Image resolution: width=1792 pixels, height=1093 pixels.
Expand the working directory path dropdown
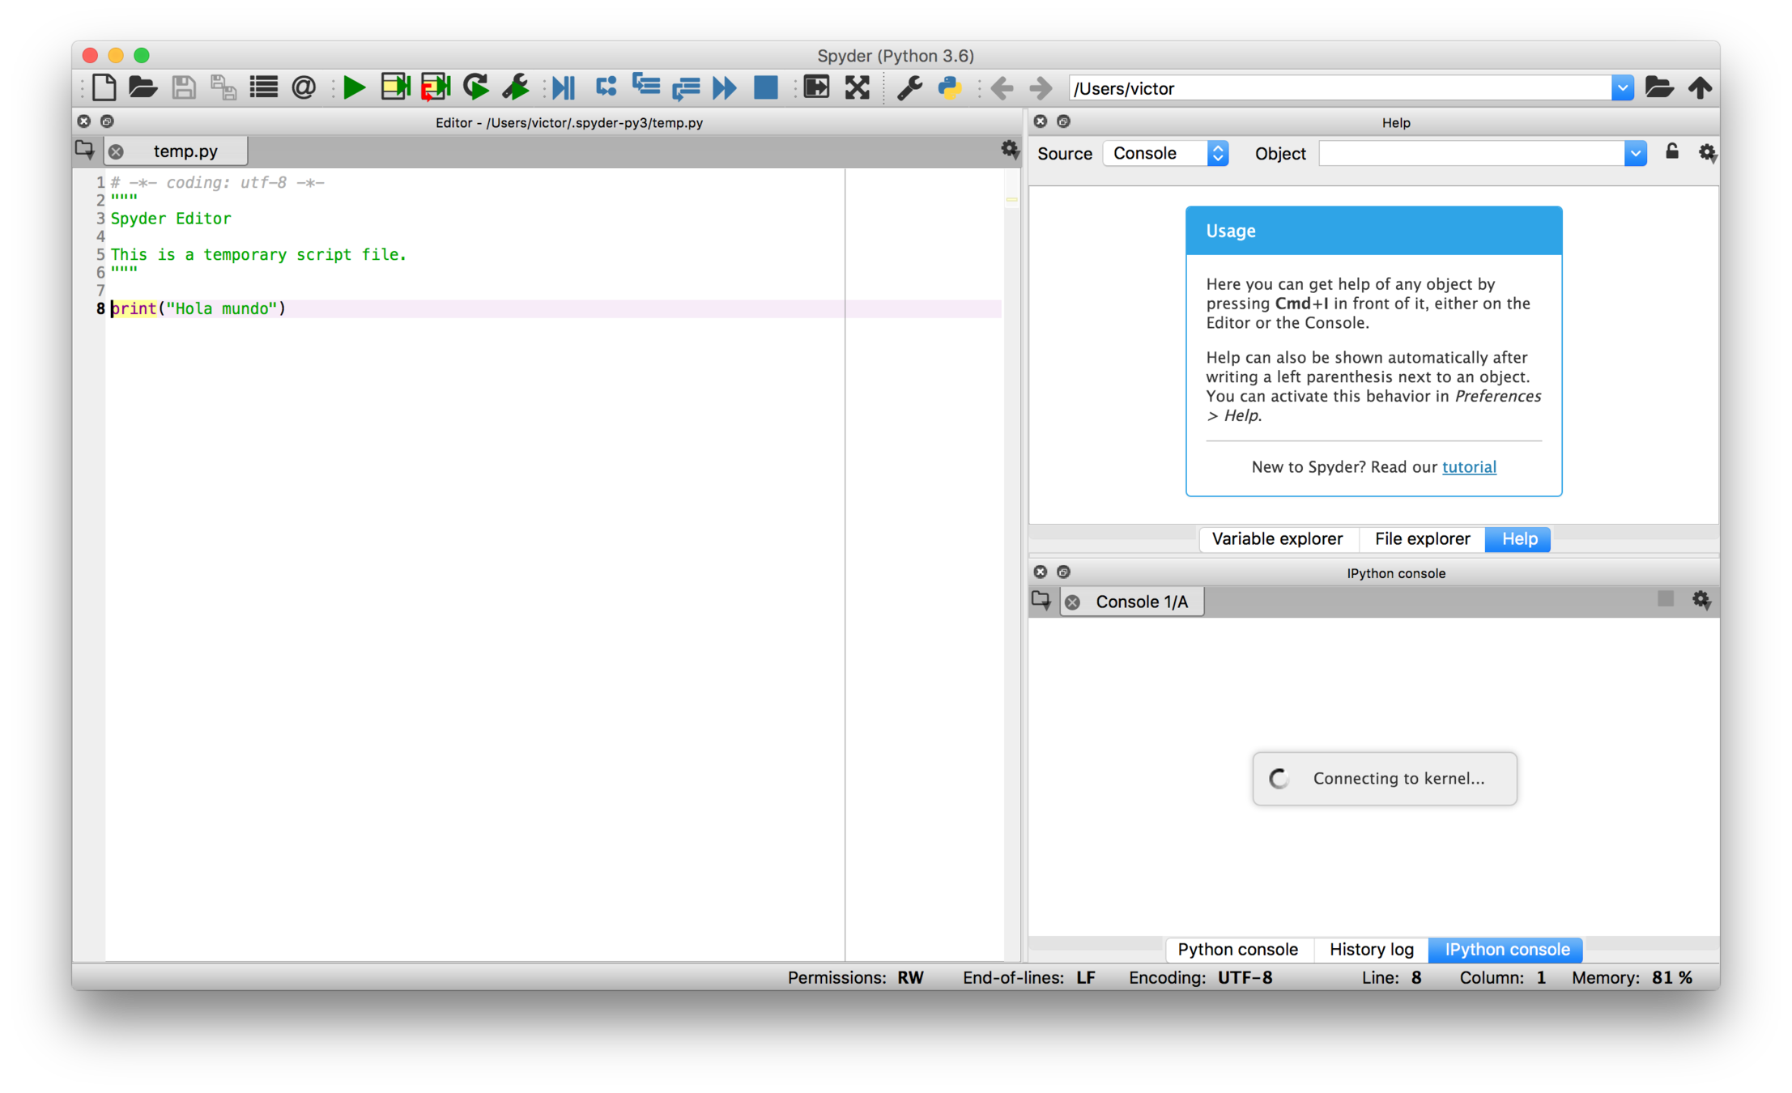(1622, 88)
